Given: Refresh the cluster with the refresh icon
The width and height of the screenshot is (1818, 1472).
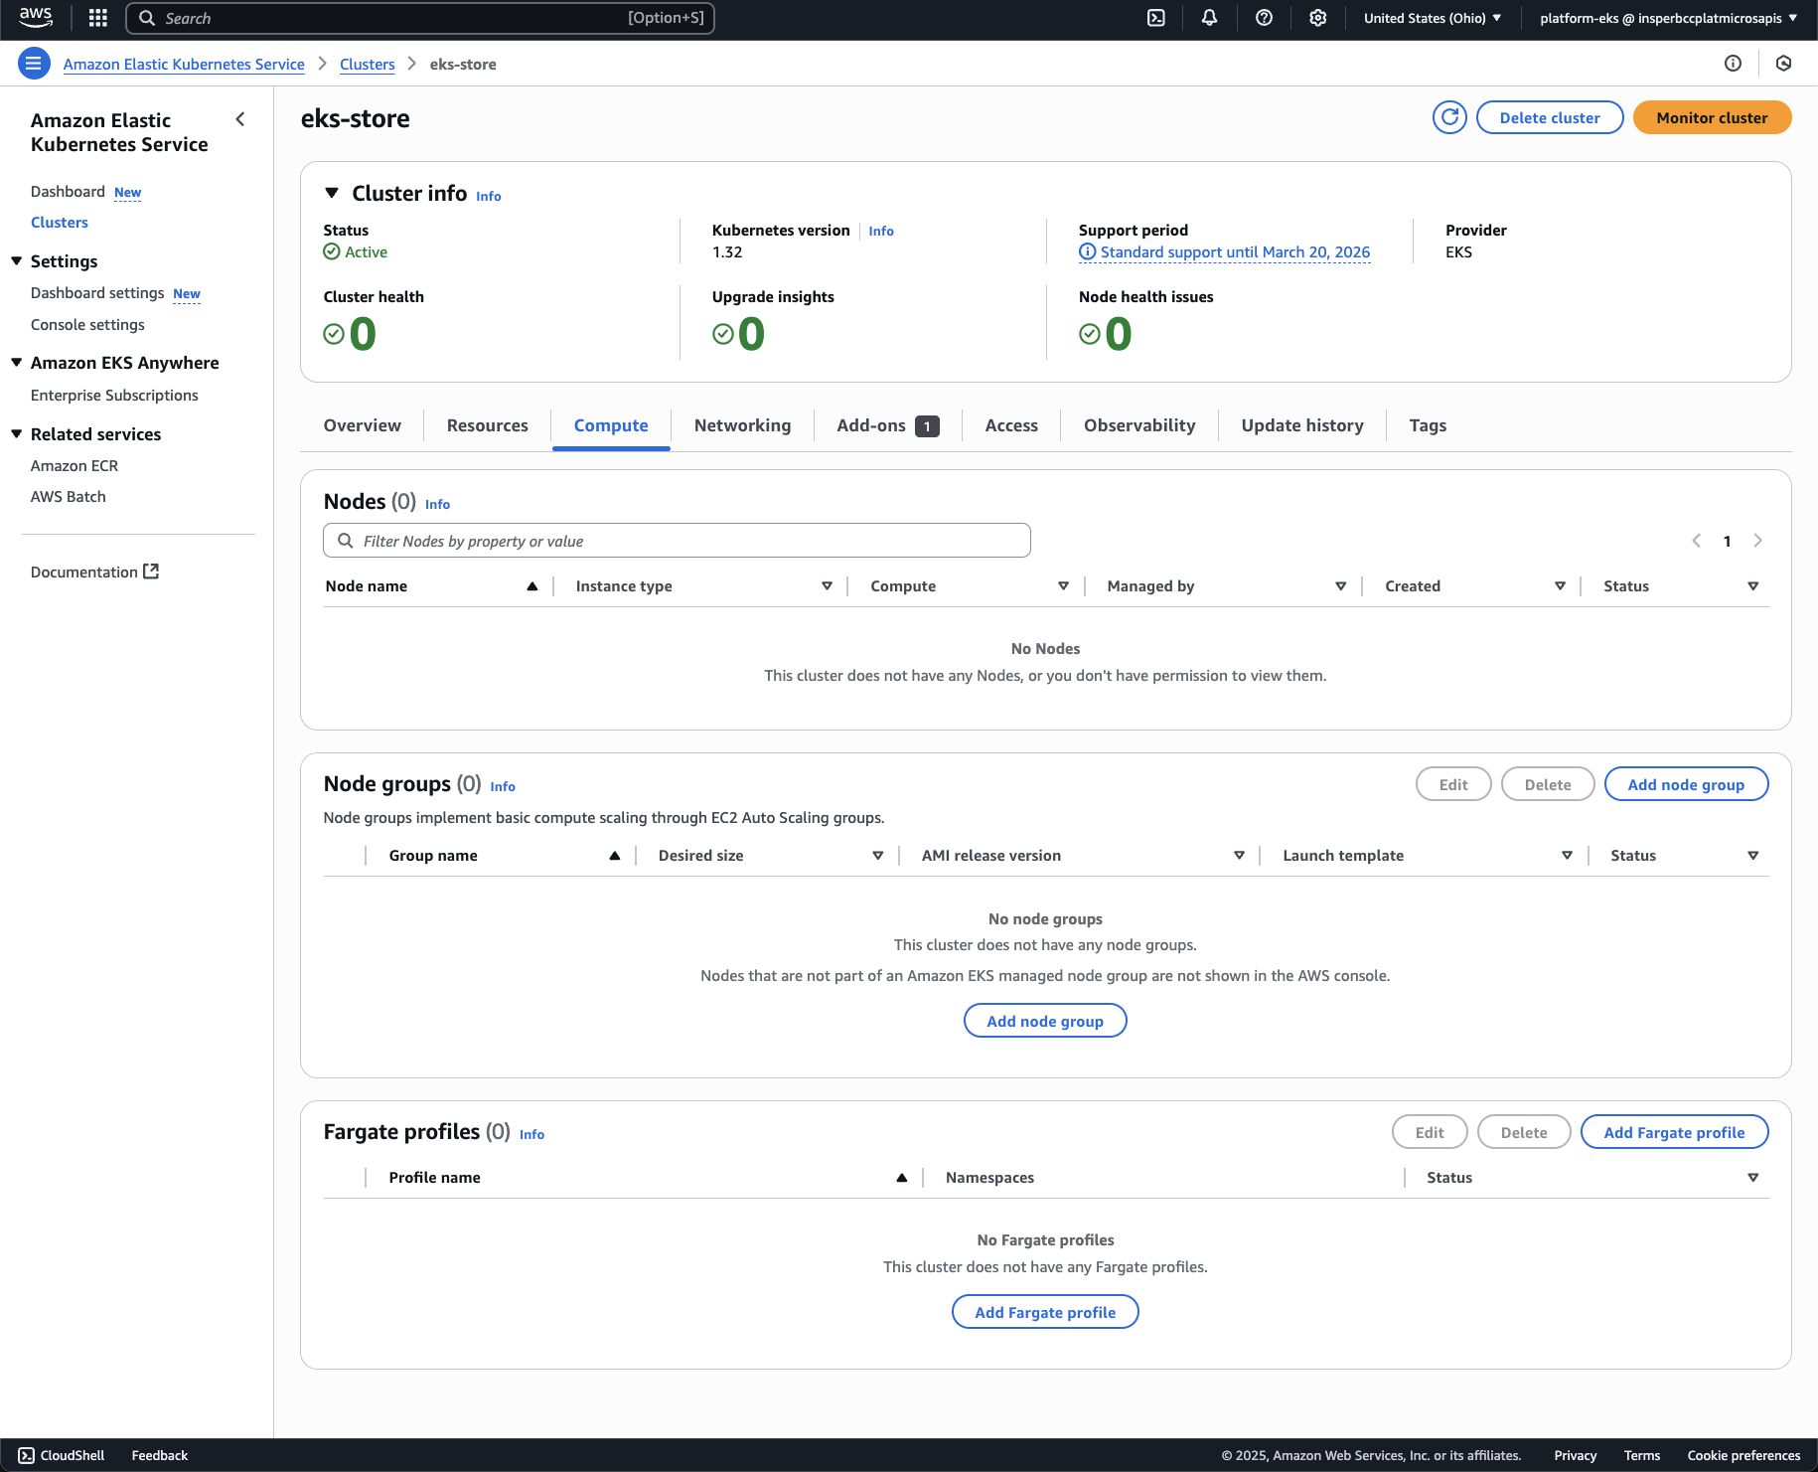Looking at the screenshot, I should click(1449, 117).
